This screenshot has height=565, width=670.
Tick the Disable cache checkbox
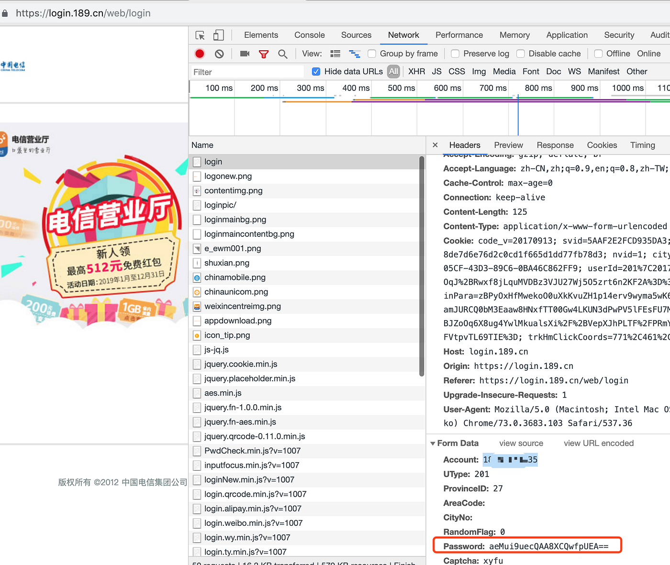521,54
